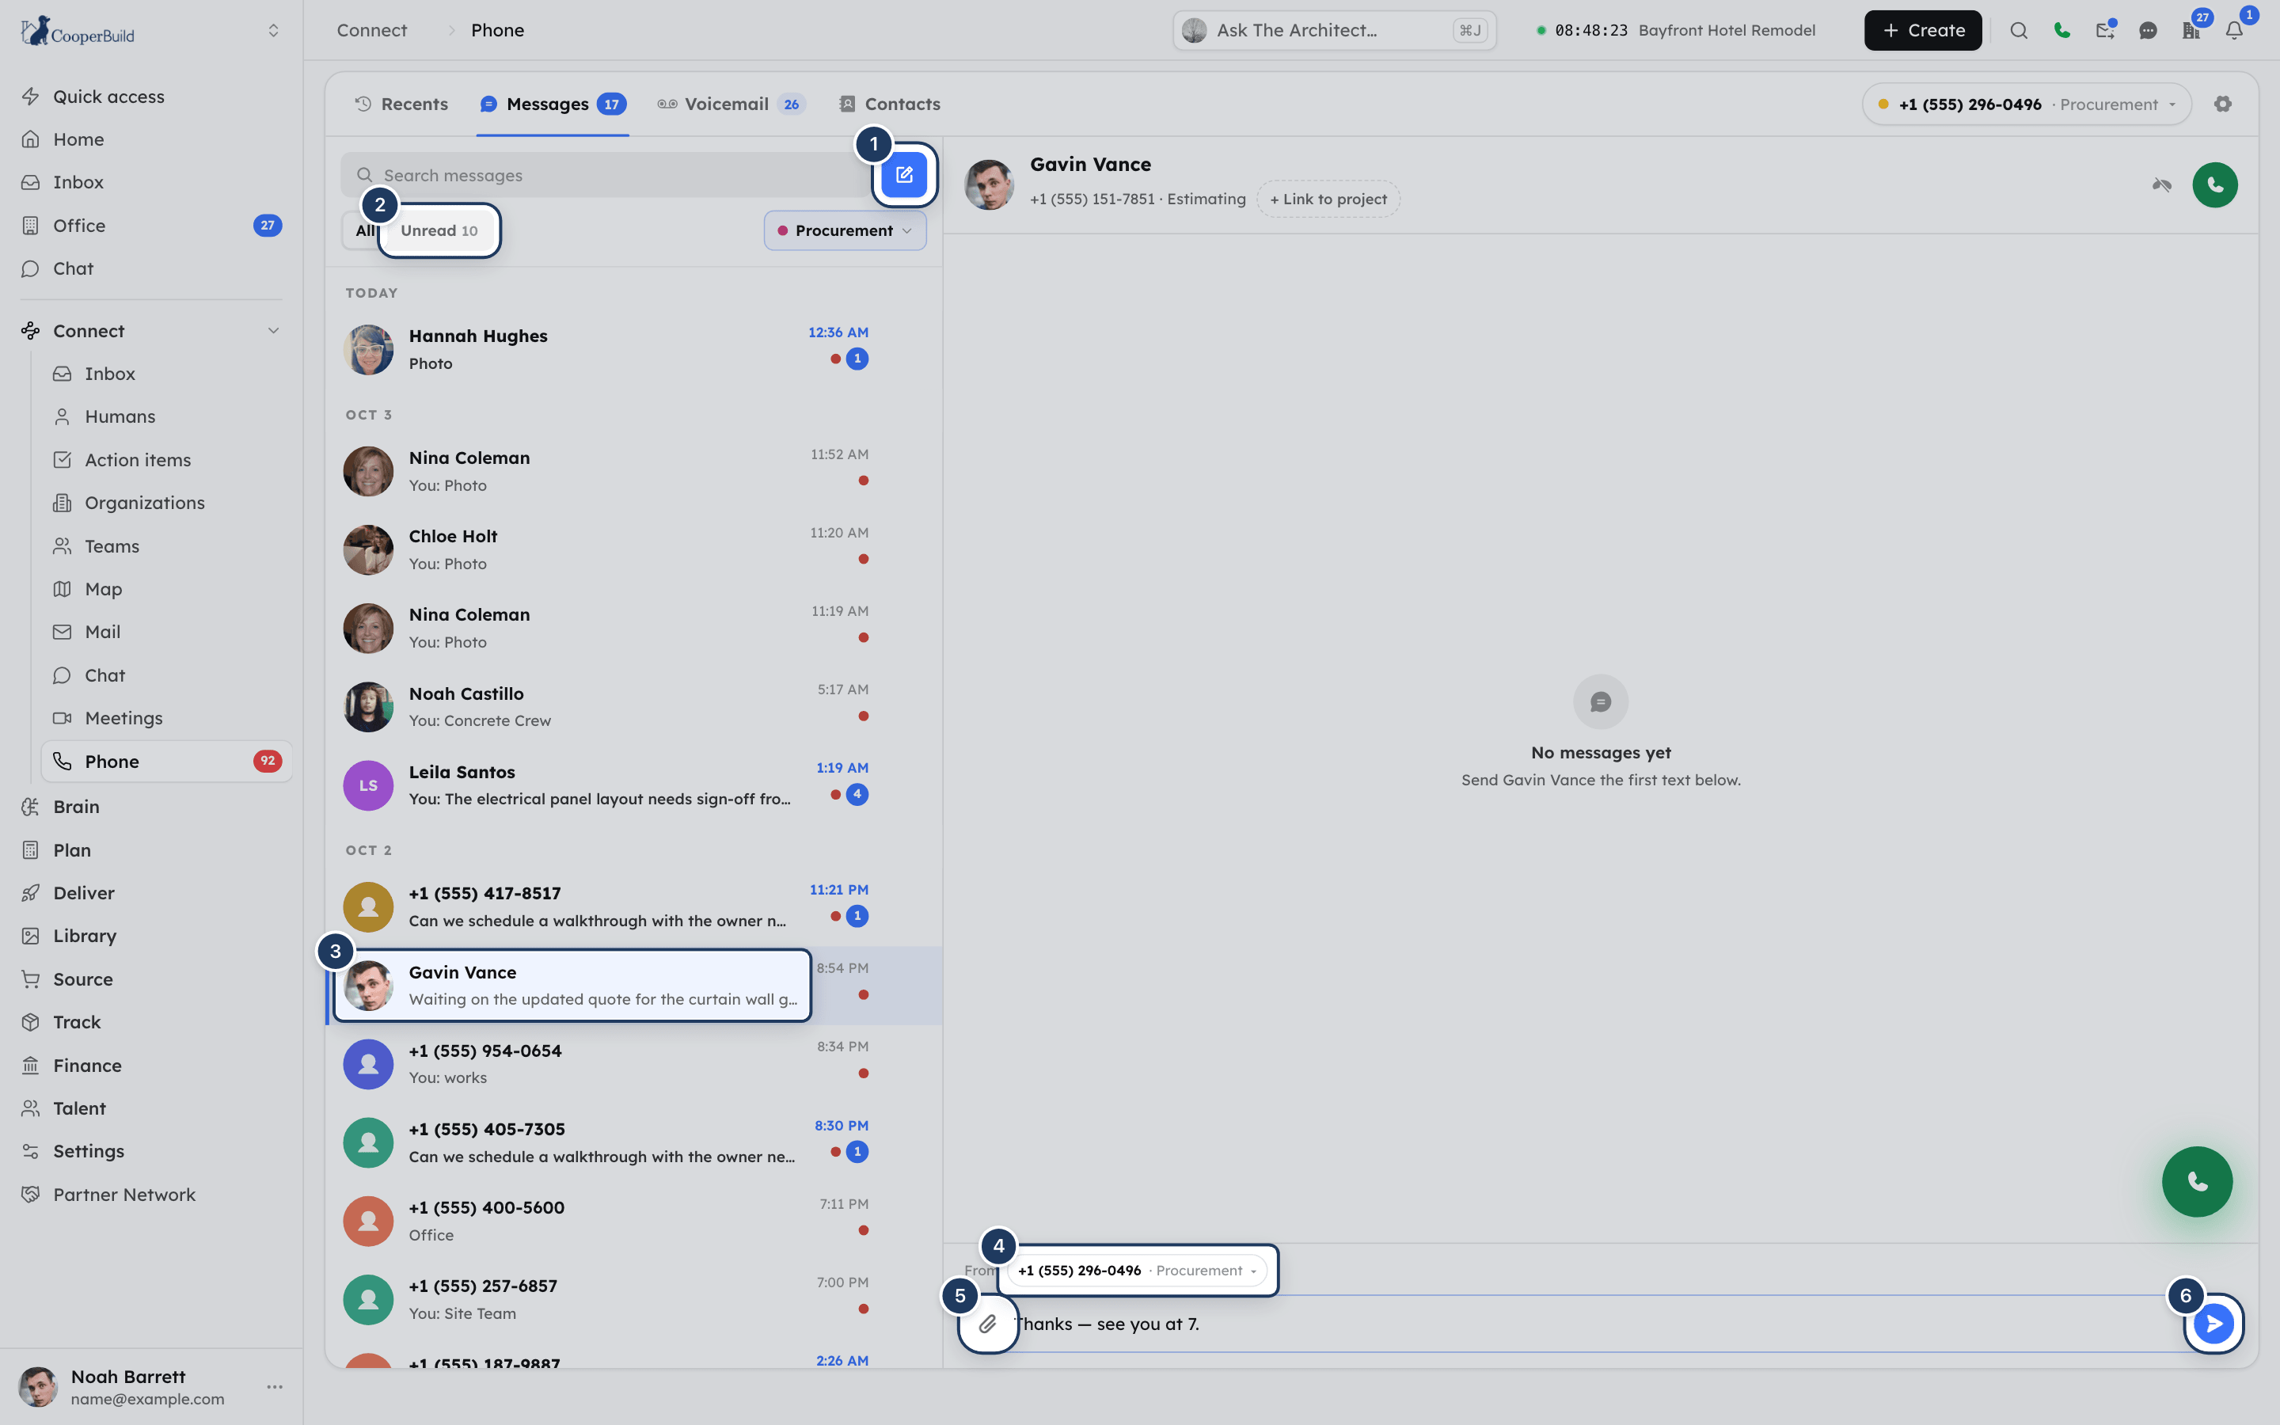Image resolution: width=2280 pixels, height=1425 pixels.
Task: Open Chloe Holt conversation
Action: (633, 549)
